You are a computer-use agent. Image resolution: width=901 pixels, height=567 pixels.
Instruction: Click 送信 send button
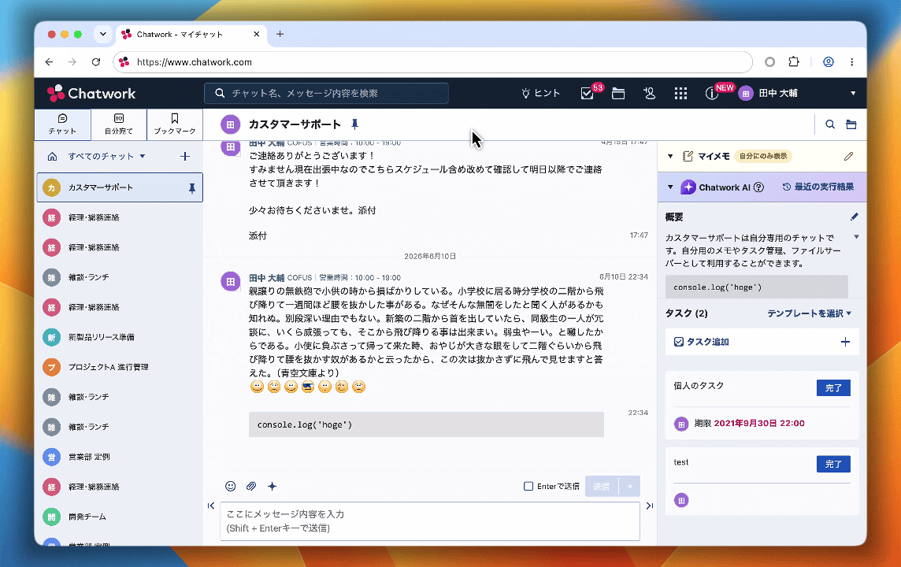(x=602, y=486)
